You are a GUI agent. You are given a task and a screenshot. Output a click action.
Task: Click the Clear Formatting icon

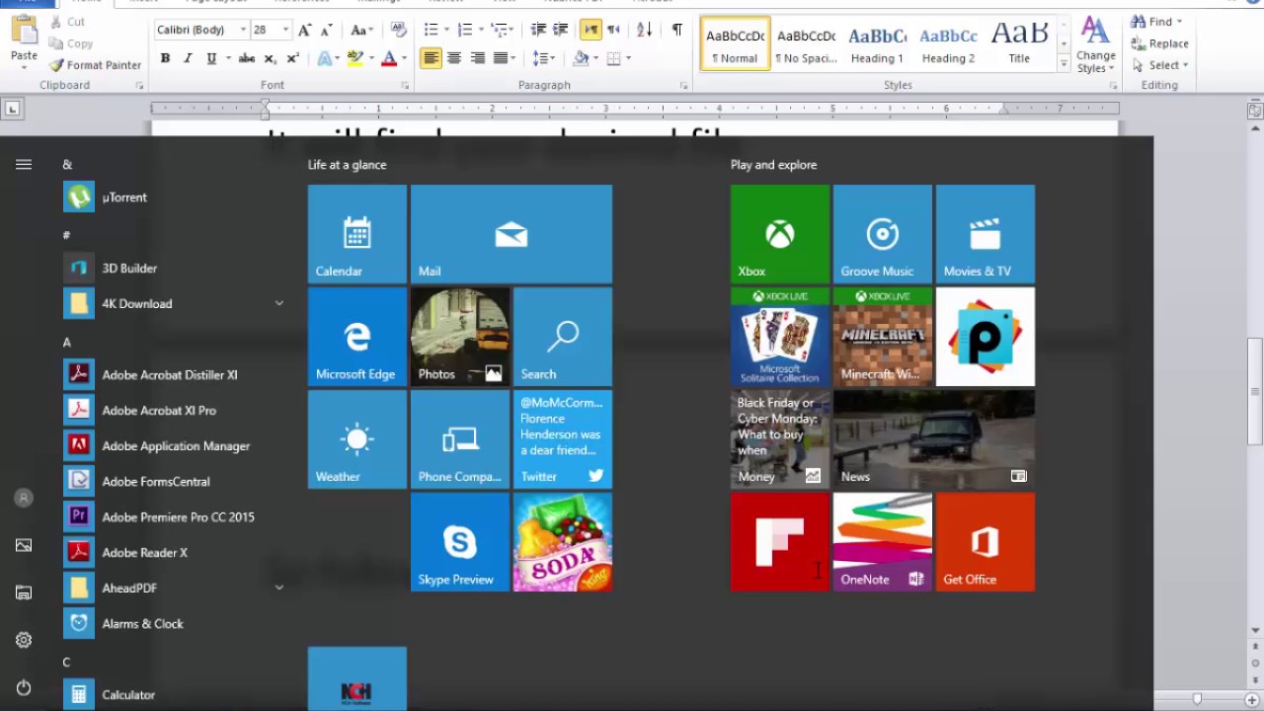[x=398, y=30]
